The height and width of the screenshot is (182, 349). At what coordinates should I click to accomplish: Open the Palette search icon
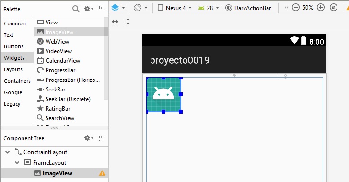(x=76, y=9)
